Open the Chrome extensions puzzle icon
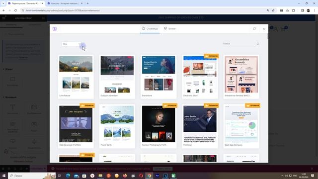This screenshot has height=179, width=318. [x=294, y=10]
